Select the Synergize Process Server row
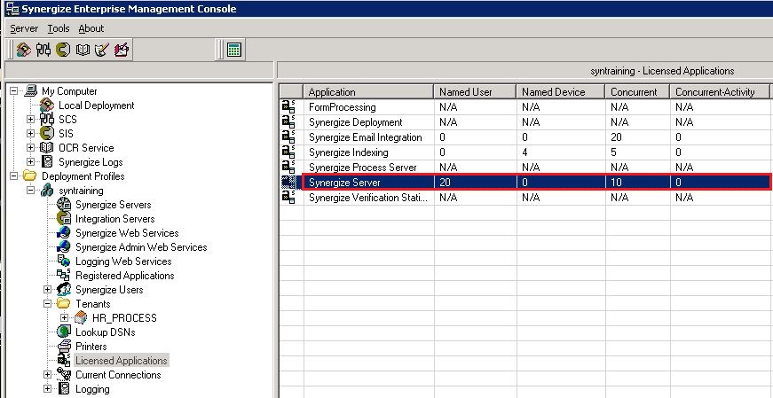 [525, 167]
